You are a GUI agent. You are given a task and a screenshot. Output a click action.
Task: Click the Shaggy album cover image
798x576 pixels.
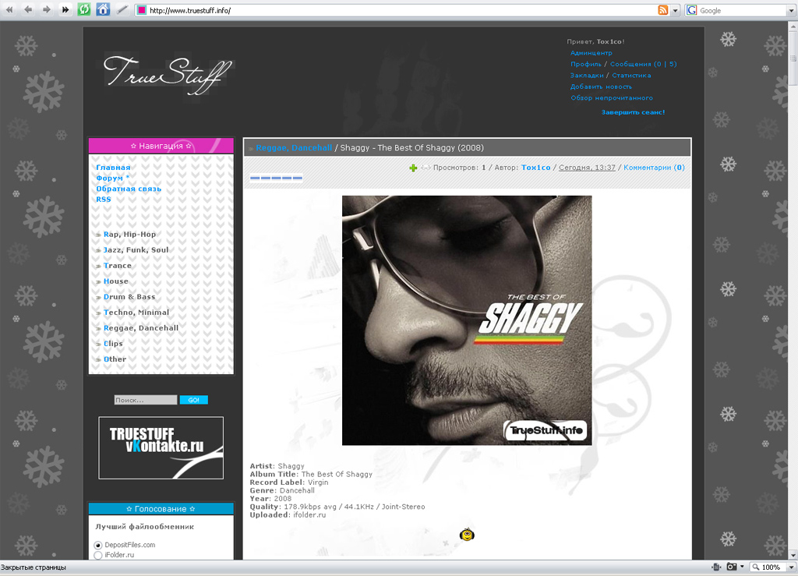coord(467,320)
